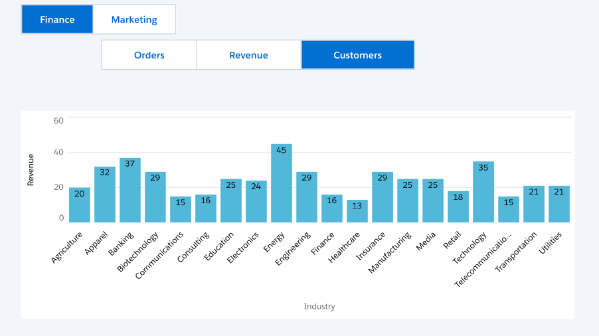The height and width of the screenshot is (336, 599).
Task: Select the Communications bar showing 15
Action: coord(181,209)
